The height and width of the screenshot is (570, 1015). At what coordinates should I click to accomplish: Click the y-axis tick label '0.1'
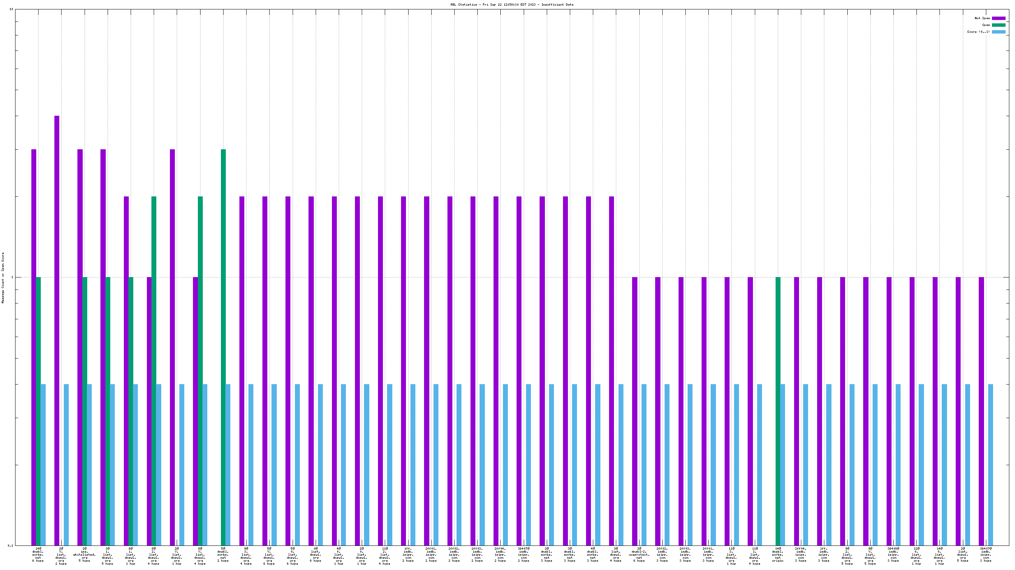10,545
